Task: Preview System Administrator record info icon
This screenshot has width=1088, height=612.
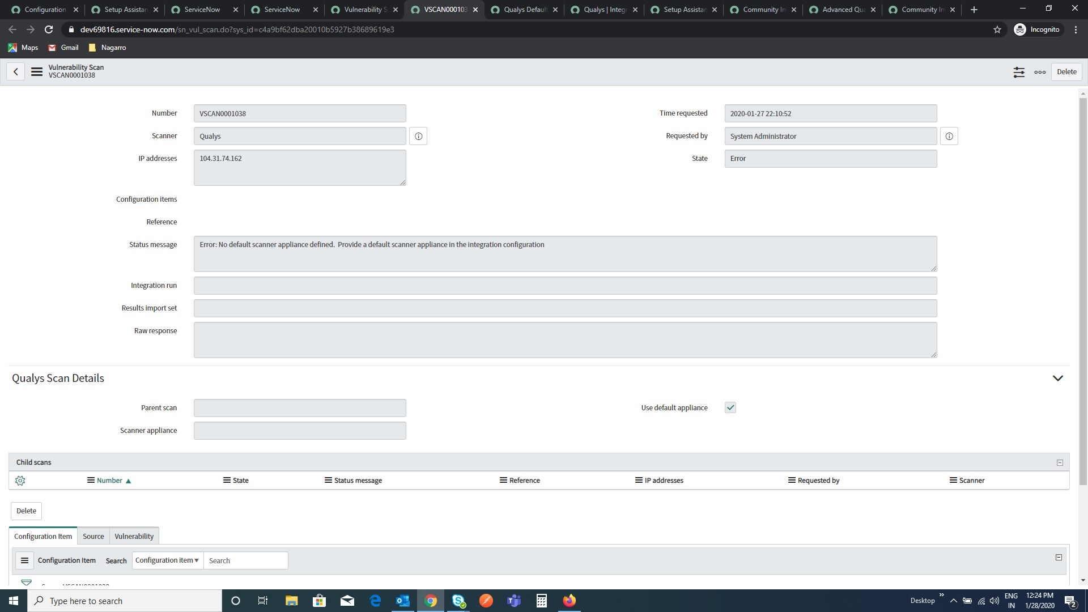Action: pyautogui.click(x=949, y=136)
